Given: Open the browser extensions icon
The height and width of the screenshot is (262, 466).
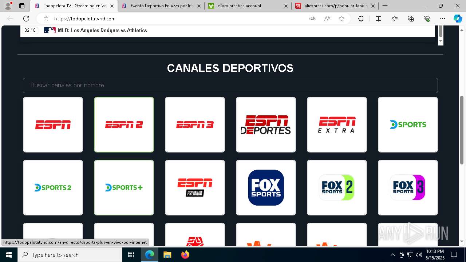Looking at the screenshot, I should pyautogui.click(x=361, y=19).
